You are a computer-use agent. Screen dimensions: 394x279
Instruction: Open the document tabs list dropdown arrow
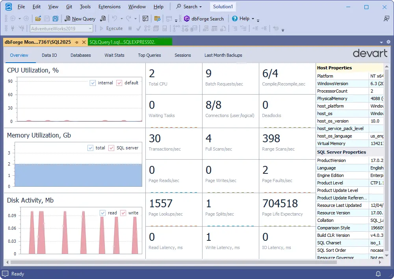coord(381,42)
